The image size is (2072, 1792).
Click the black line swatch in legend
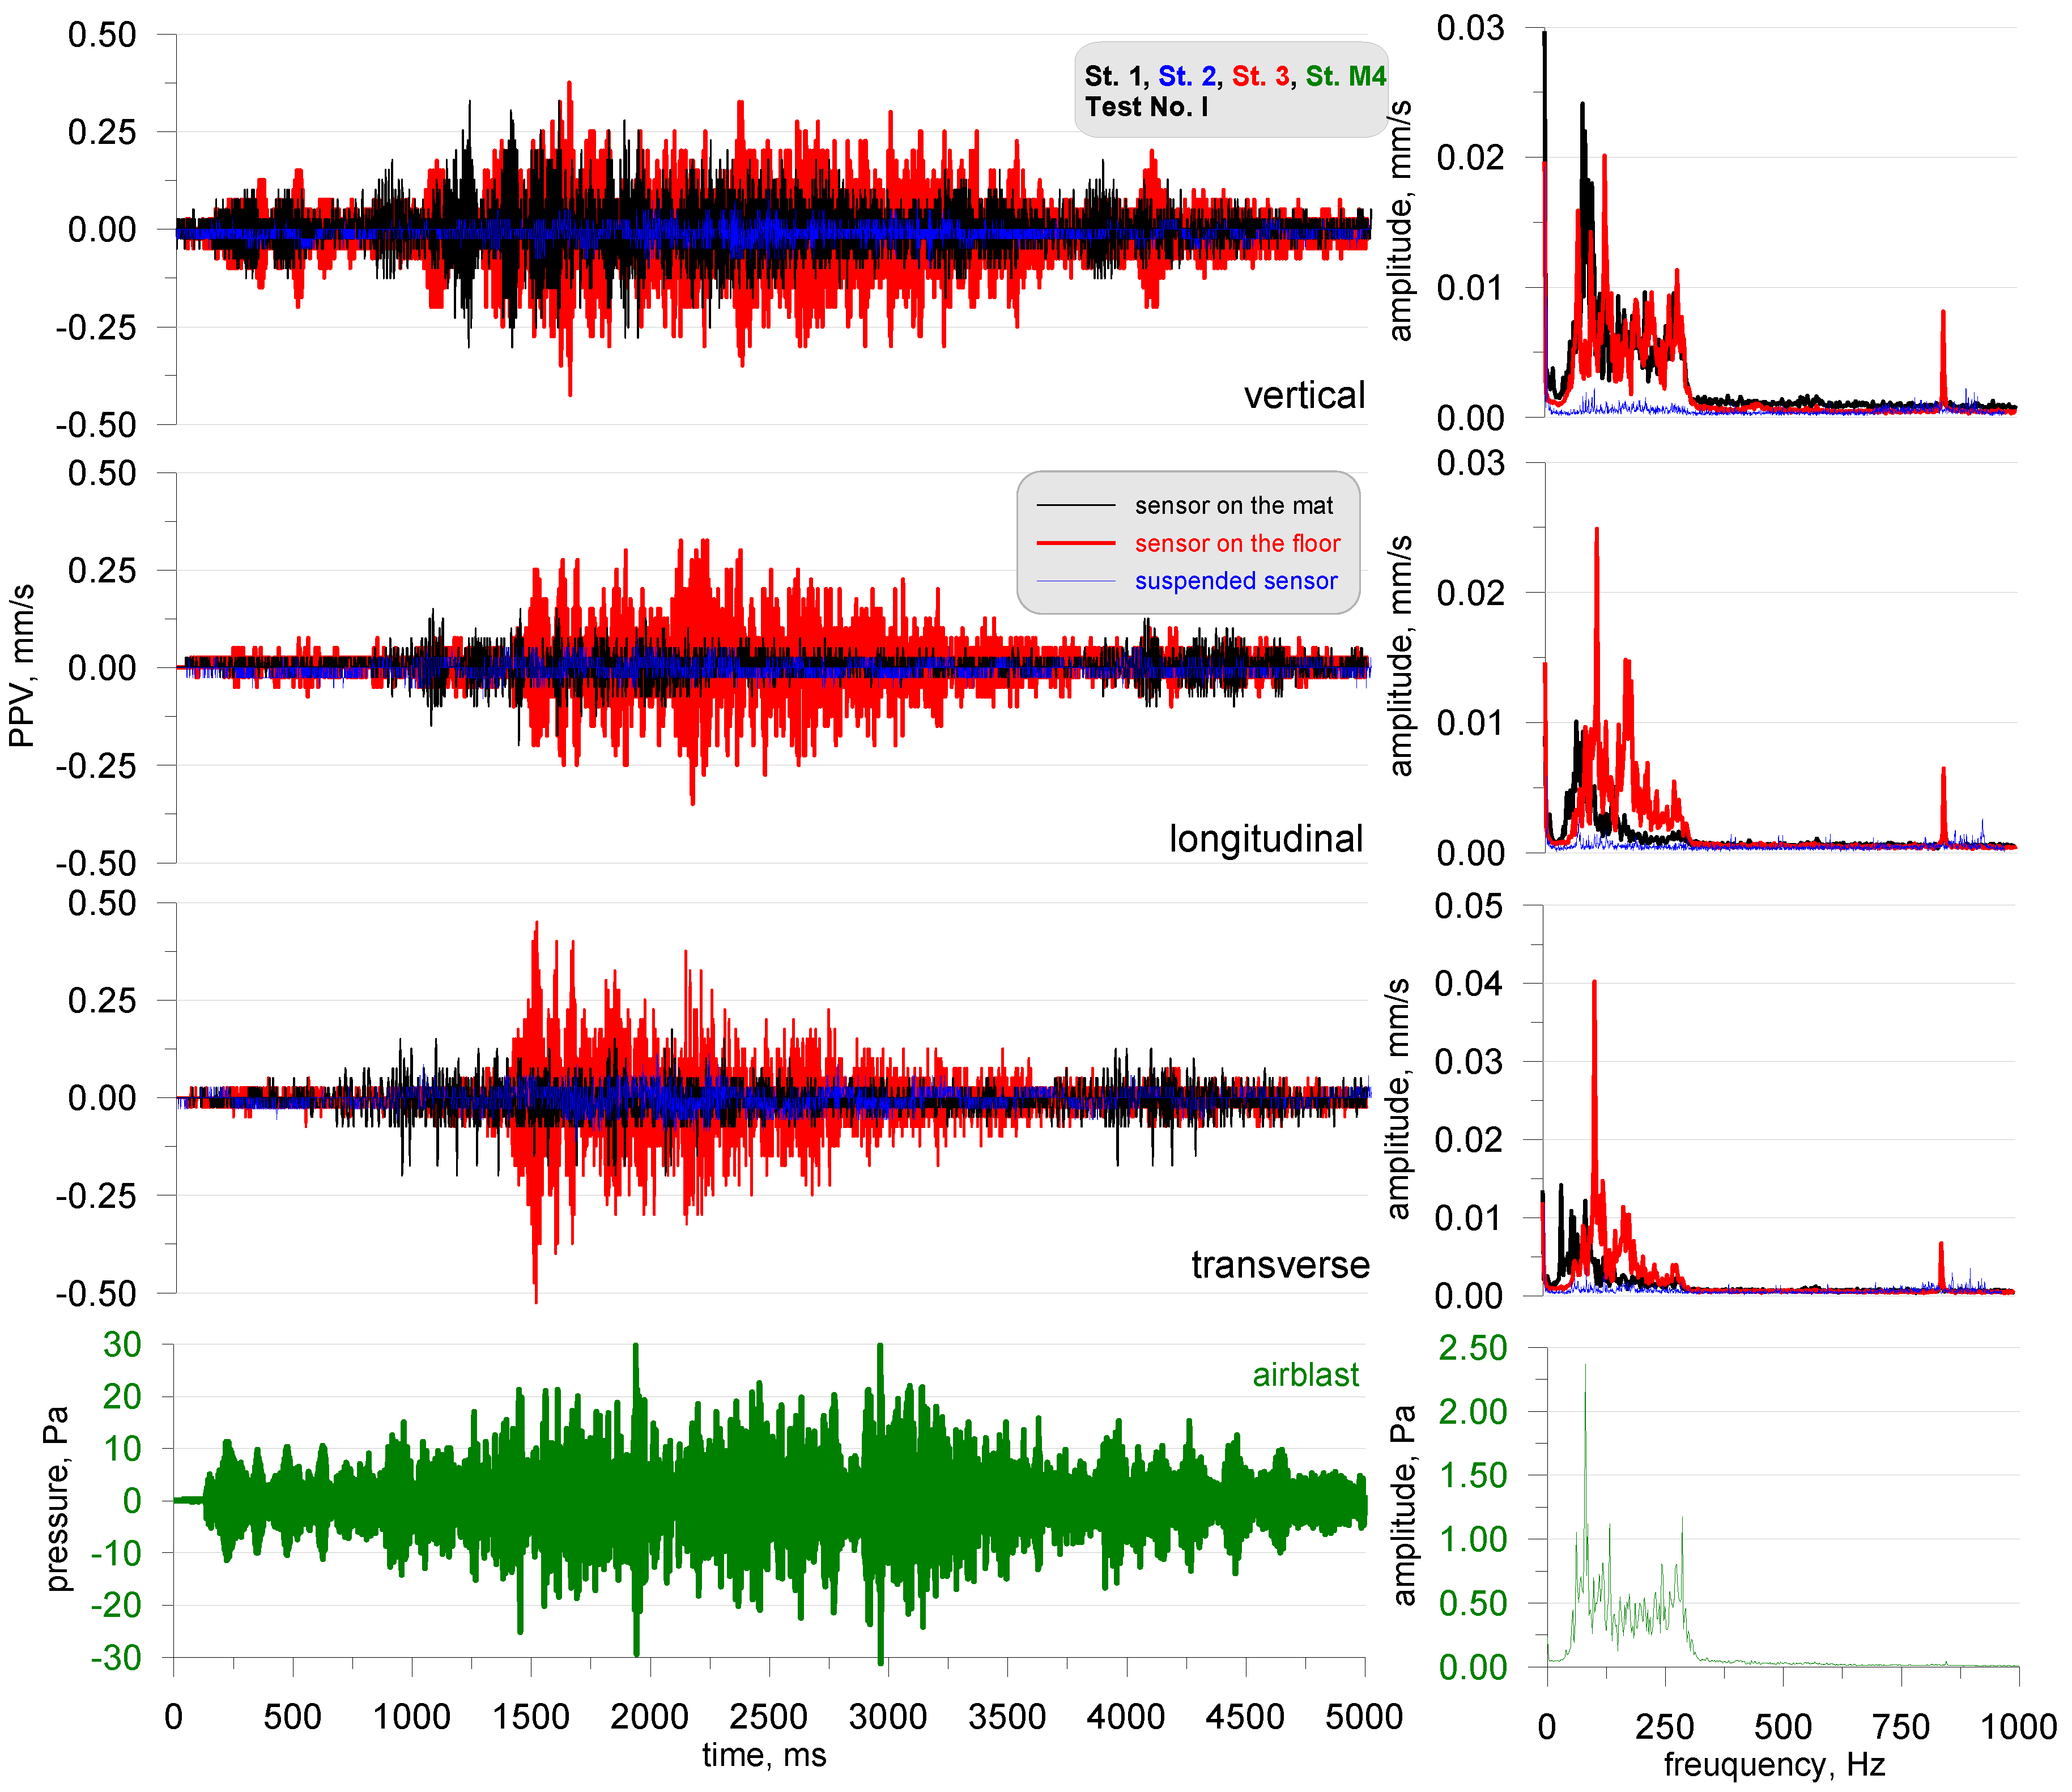(x=1075, y=506)
